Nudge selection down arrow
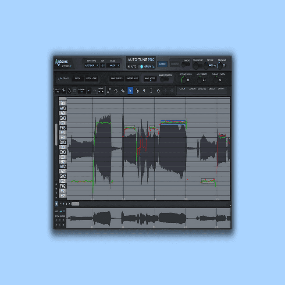This screenshot has height=285, width=285. (x=99, y=92)
